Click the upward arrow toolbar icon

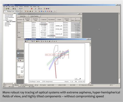pyautogui.click(x=36, y=11)
